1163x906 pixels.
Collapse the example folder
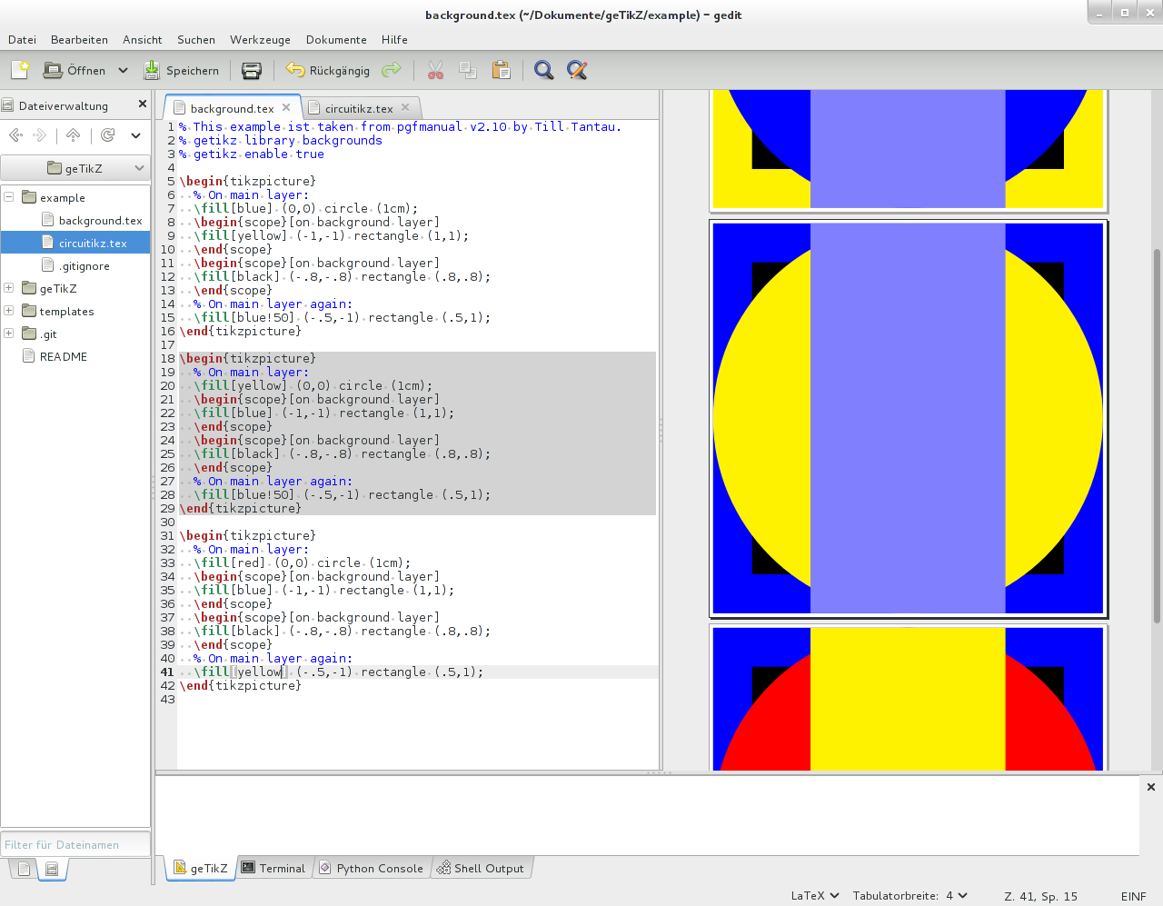(9, 196)
